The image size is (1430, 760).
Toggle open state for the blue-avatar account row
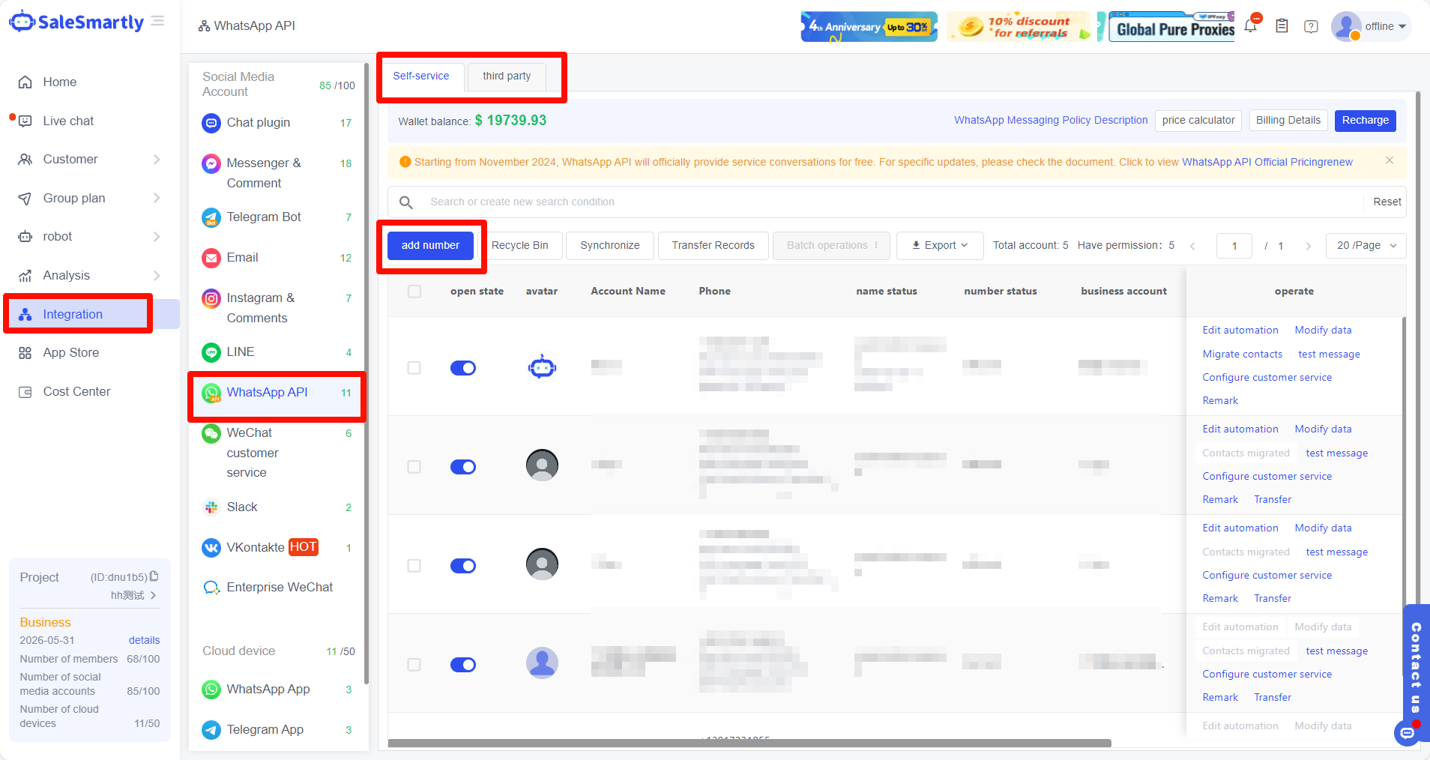pos(463,665)
